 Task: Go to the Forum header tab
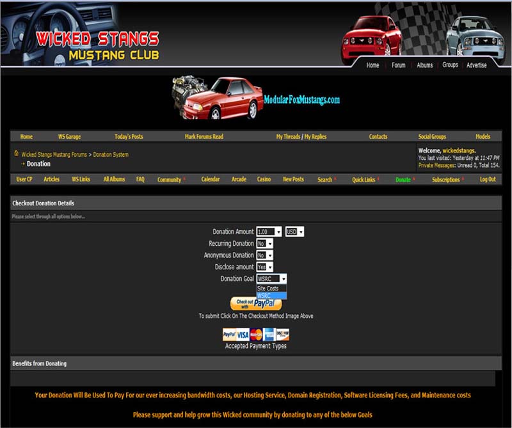tap(398, 65)
